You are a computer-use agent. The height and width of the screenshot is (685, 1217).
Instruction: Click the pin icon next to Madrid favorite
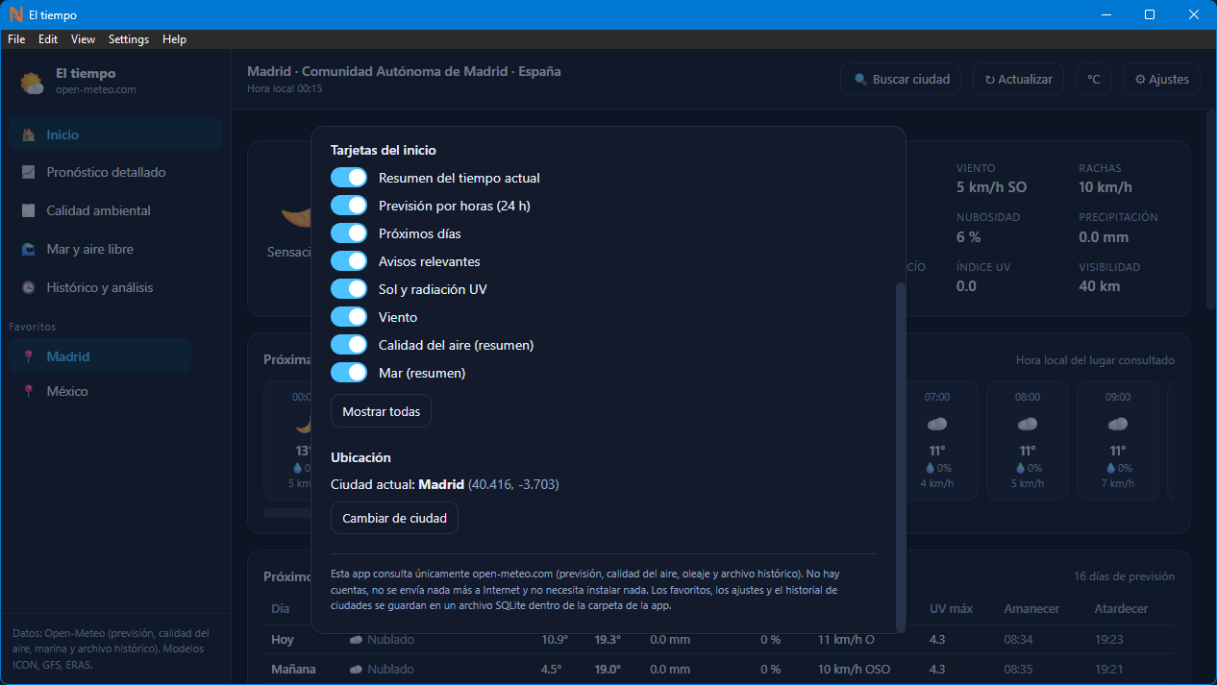(29, 356)
